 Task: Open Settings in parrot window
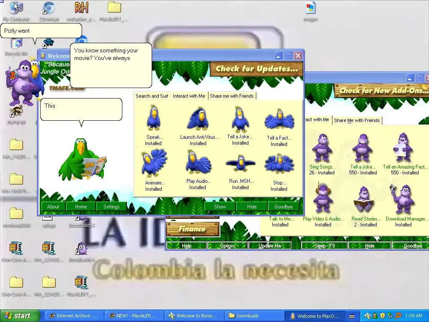[x=111, y=207]
